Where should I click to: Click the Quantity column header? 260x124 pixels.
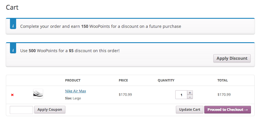pos(166,80)
